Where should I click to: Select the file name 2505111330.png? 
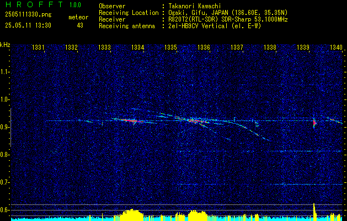[28, 15]
